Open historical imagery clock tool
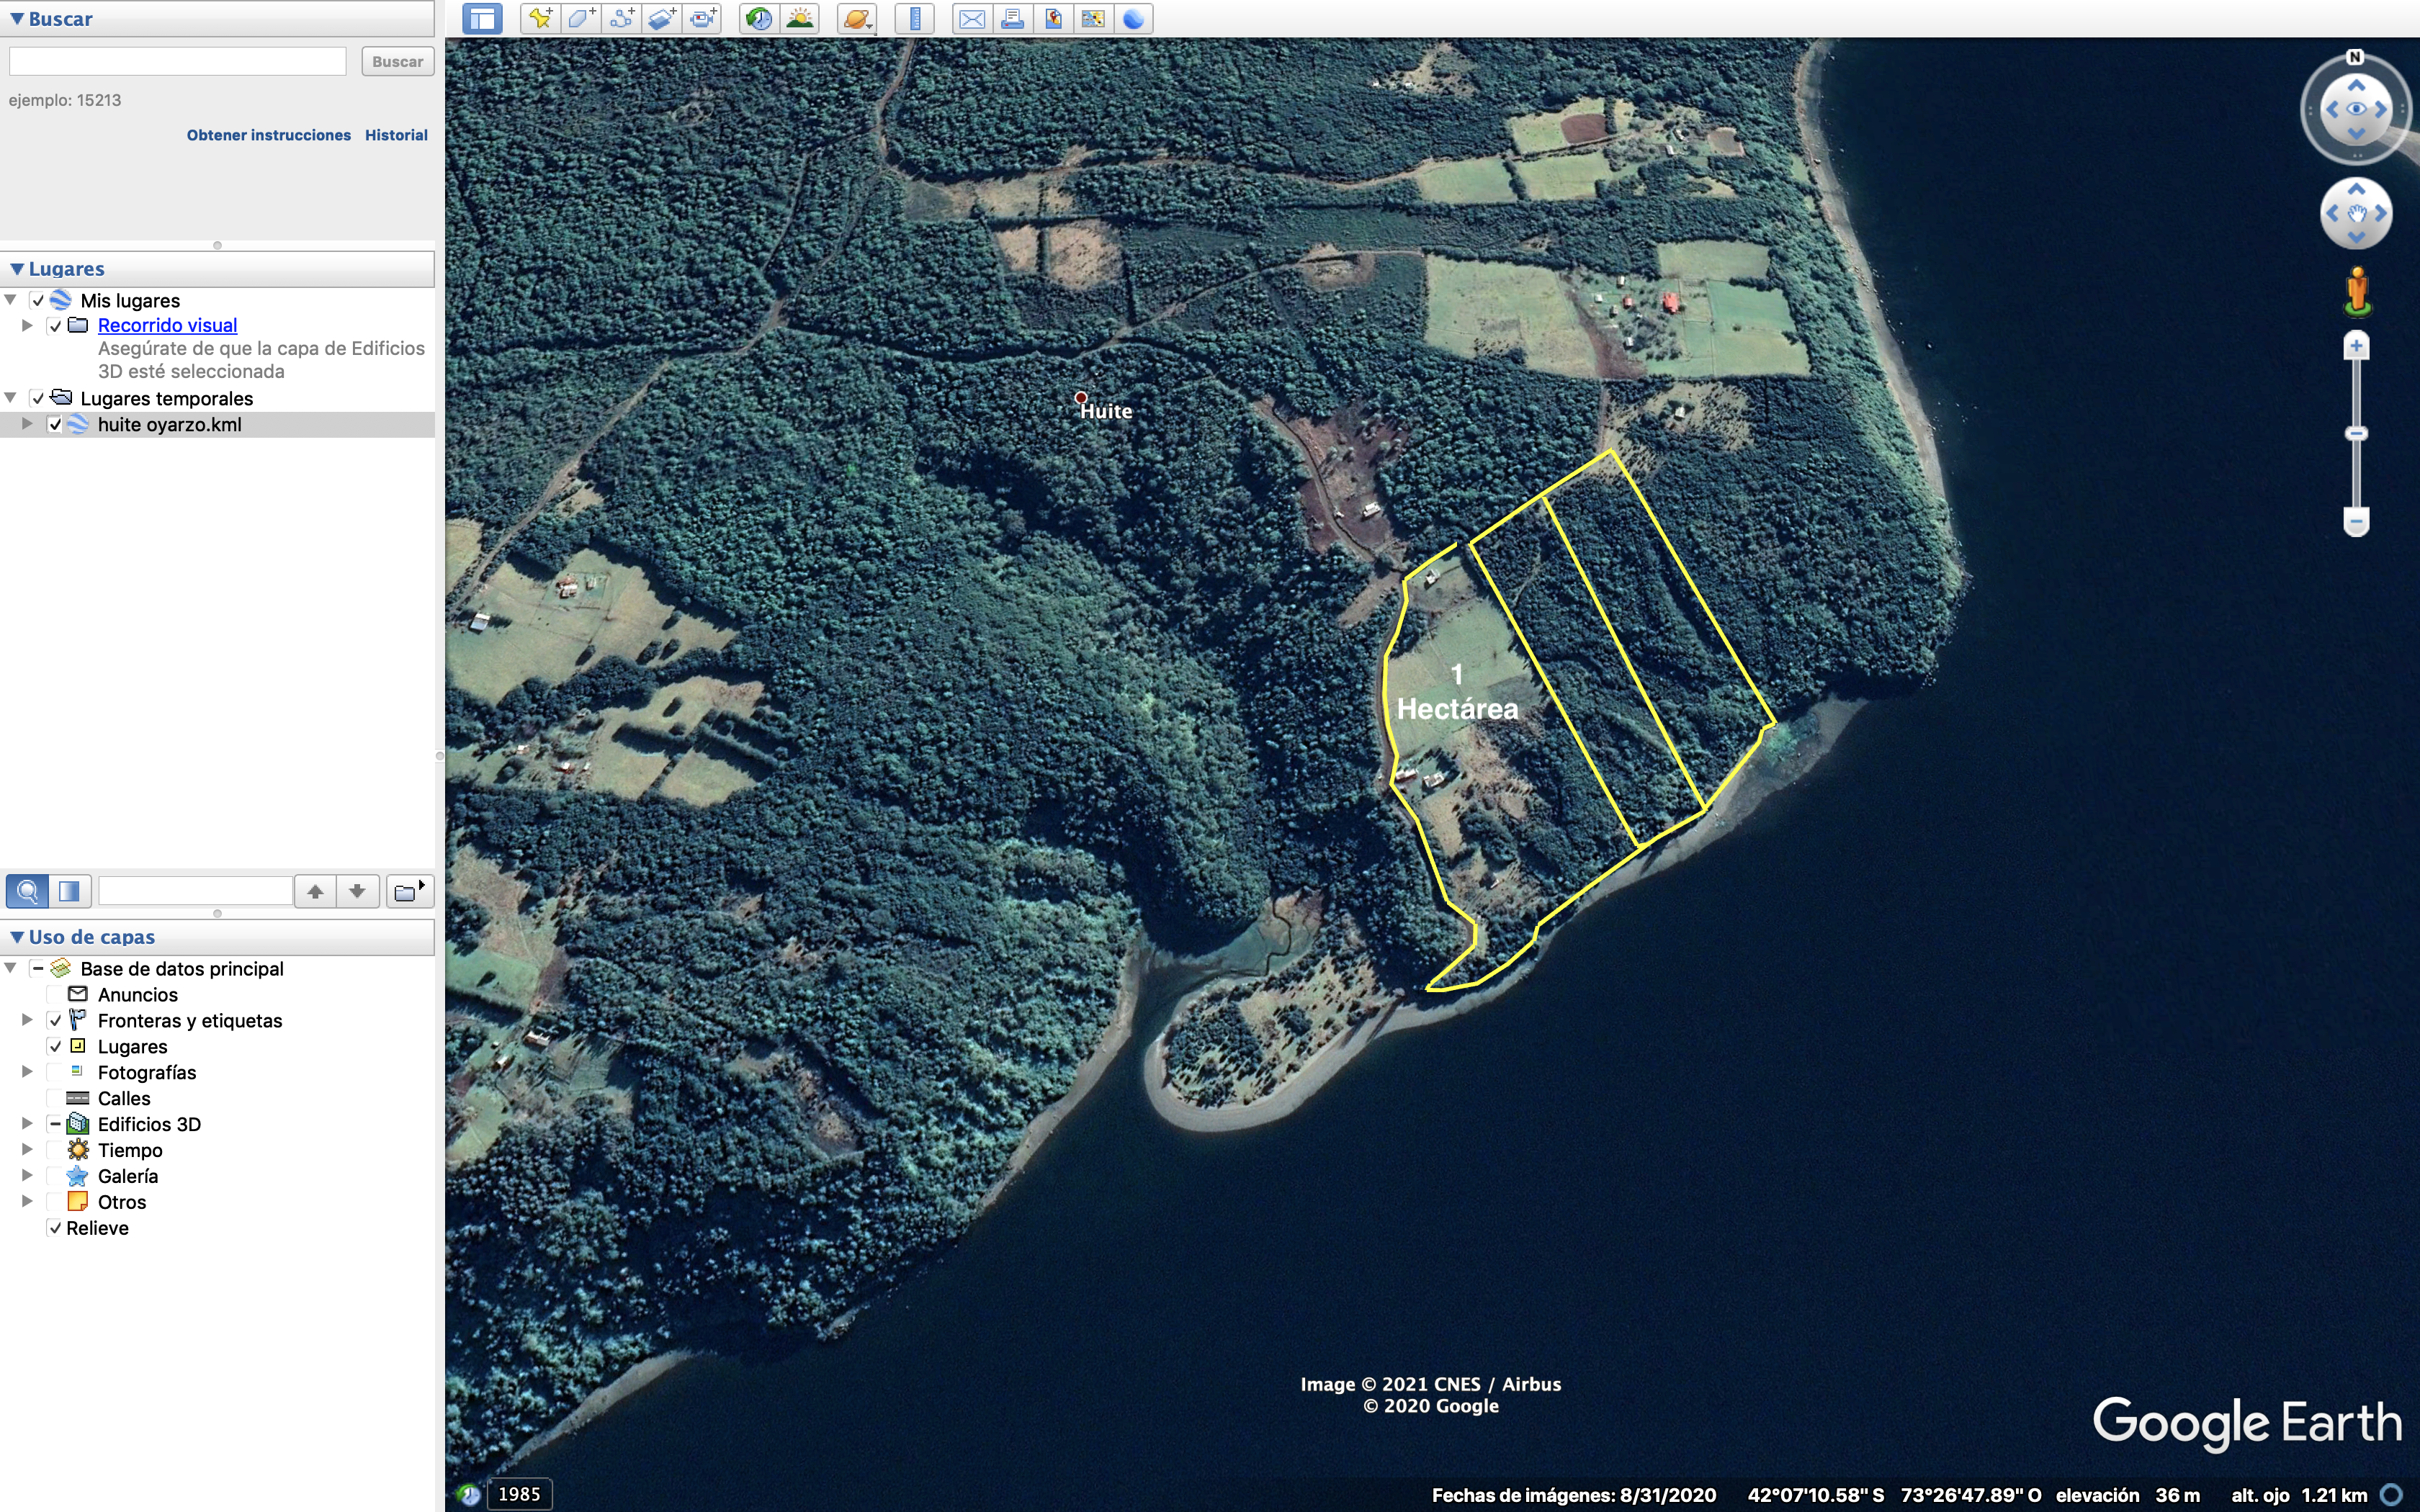 [759, 18]
